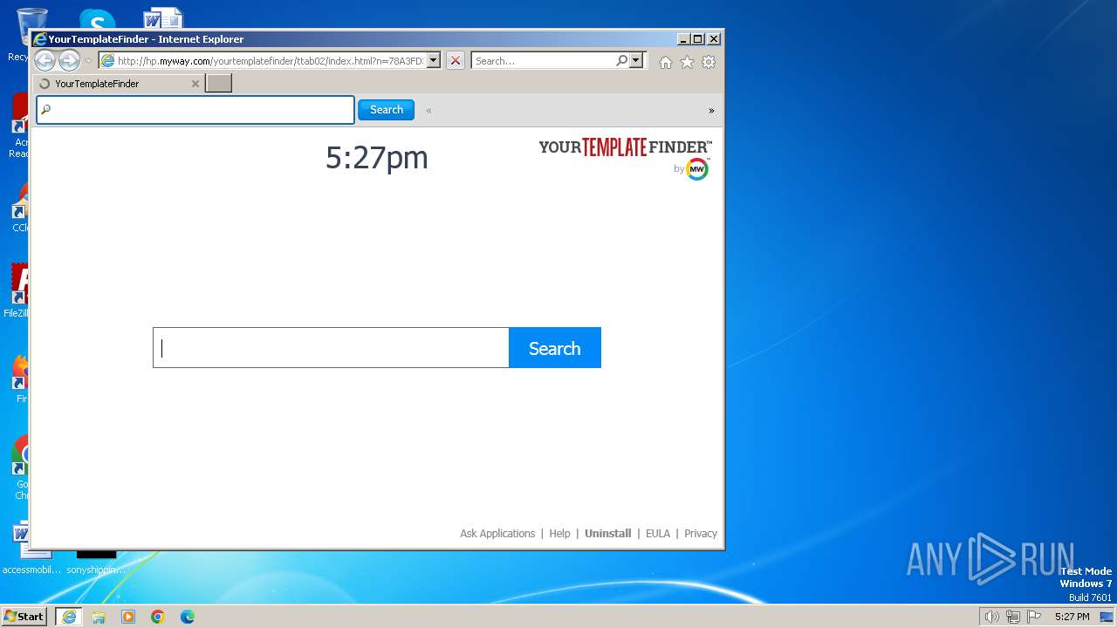The image size is (1117, 628).
Task: Open the recent pages dropdown next to Forward
Action: coord(88,61)
